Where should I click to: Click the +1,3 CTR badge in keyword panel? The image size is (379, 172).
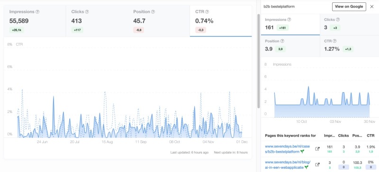pyautogui.click(x=348, y=49)
